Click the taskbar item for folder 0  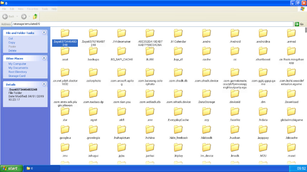coord(42,169)
